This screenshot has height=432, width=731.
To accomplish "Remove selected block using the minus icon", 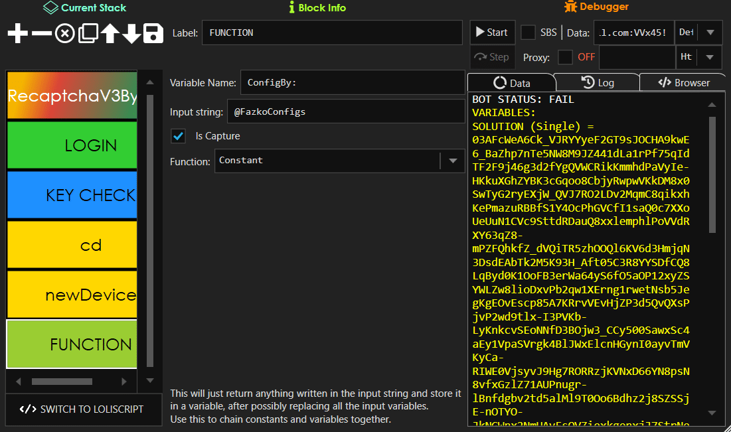I will 41,33.
